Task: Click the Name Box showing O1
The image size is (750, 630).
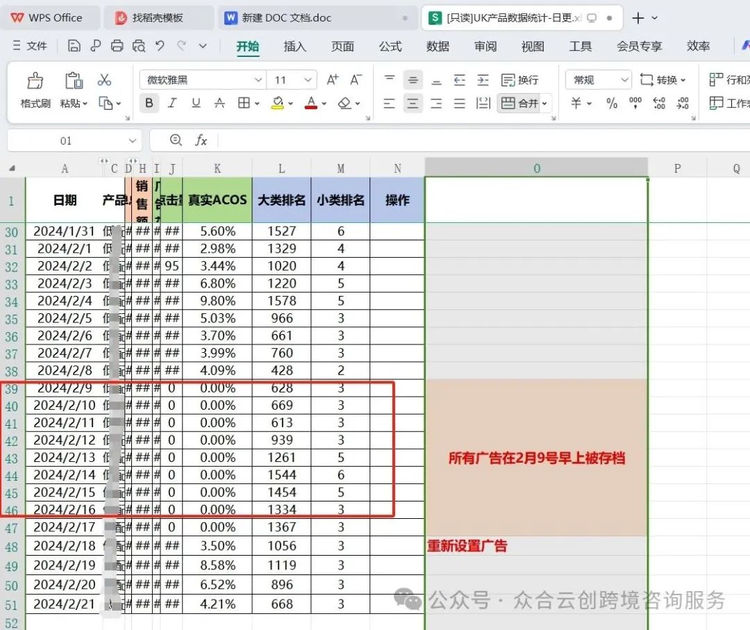Action: [x=65, y=140]
